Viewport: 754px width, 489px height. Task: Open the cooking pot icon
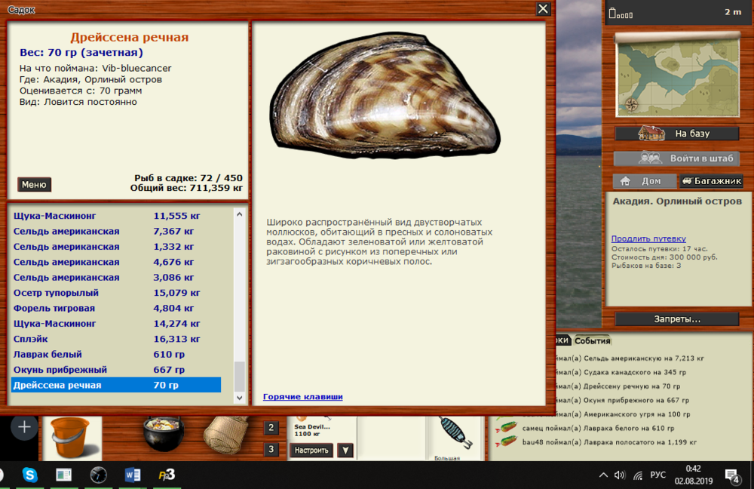164,433
